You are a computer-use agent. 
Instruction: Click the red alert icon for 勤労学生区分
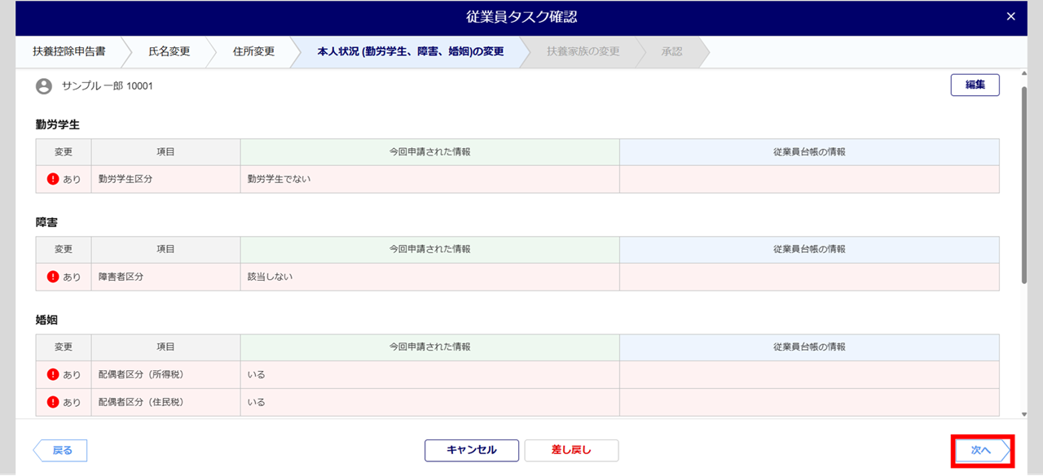click(54, 179)
